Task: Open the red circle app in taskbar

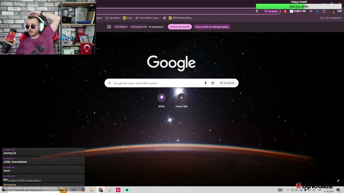Action: click(x=118, y=190)
